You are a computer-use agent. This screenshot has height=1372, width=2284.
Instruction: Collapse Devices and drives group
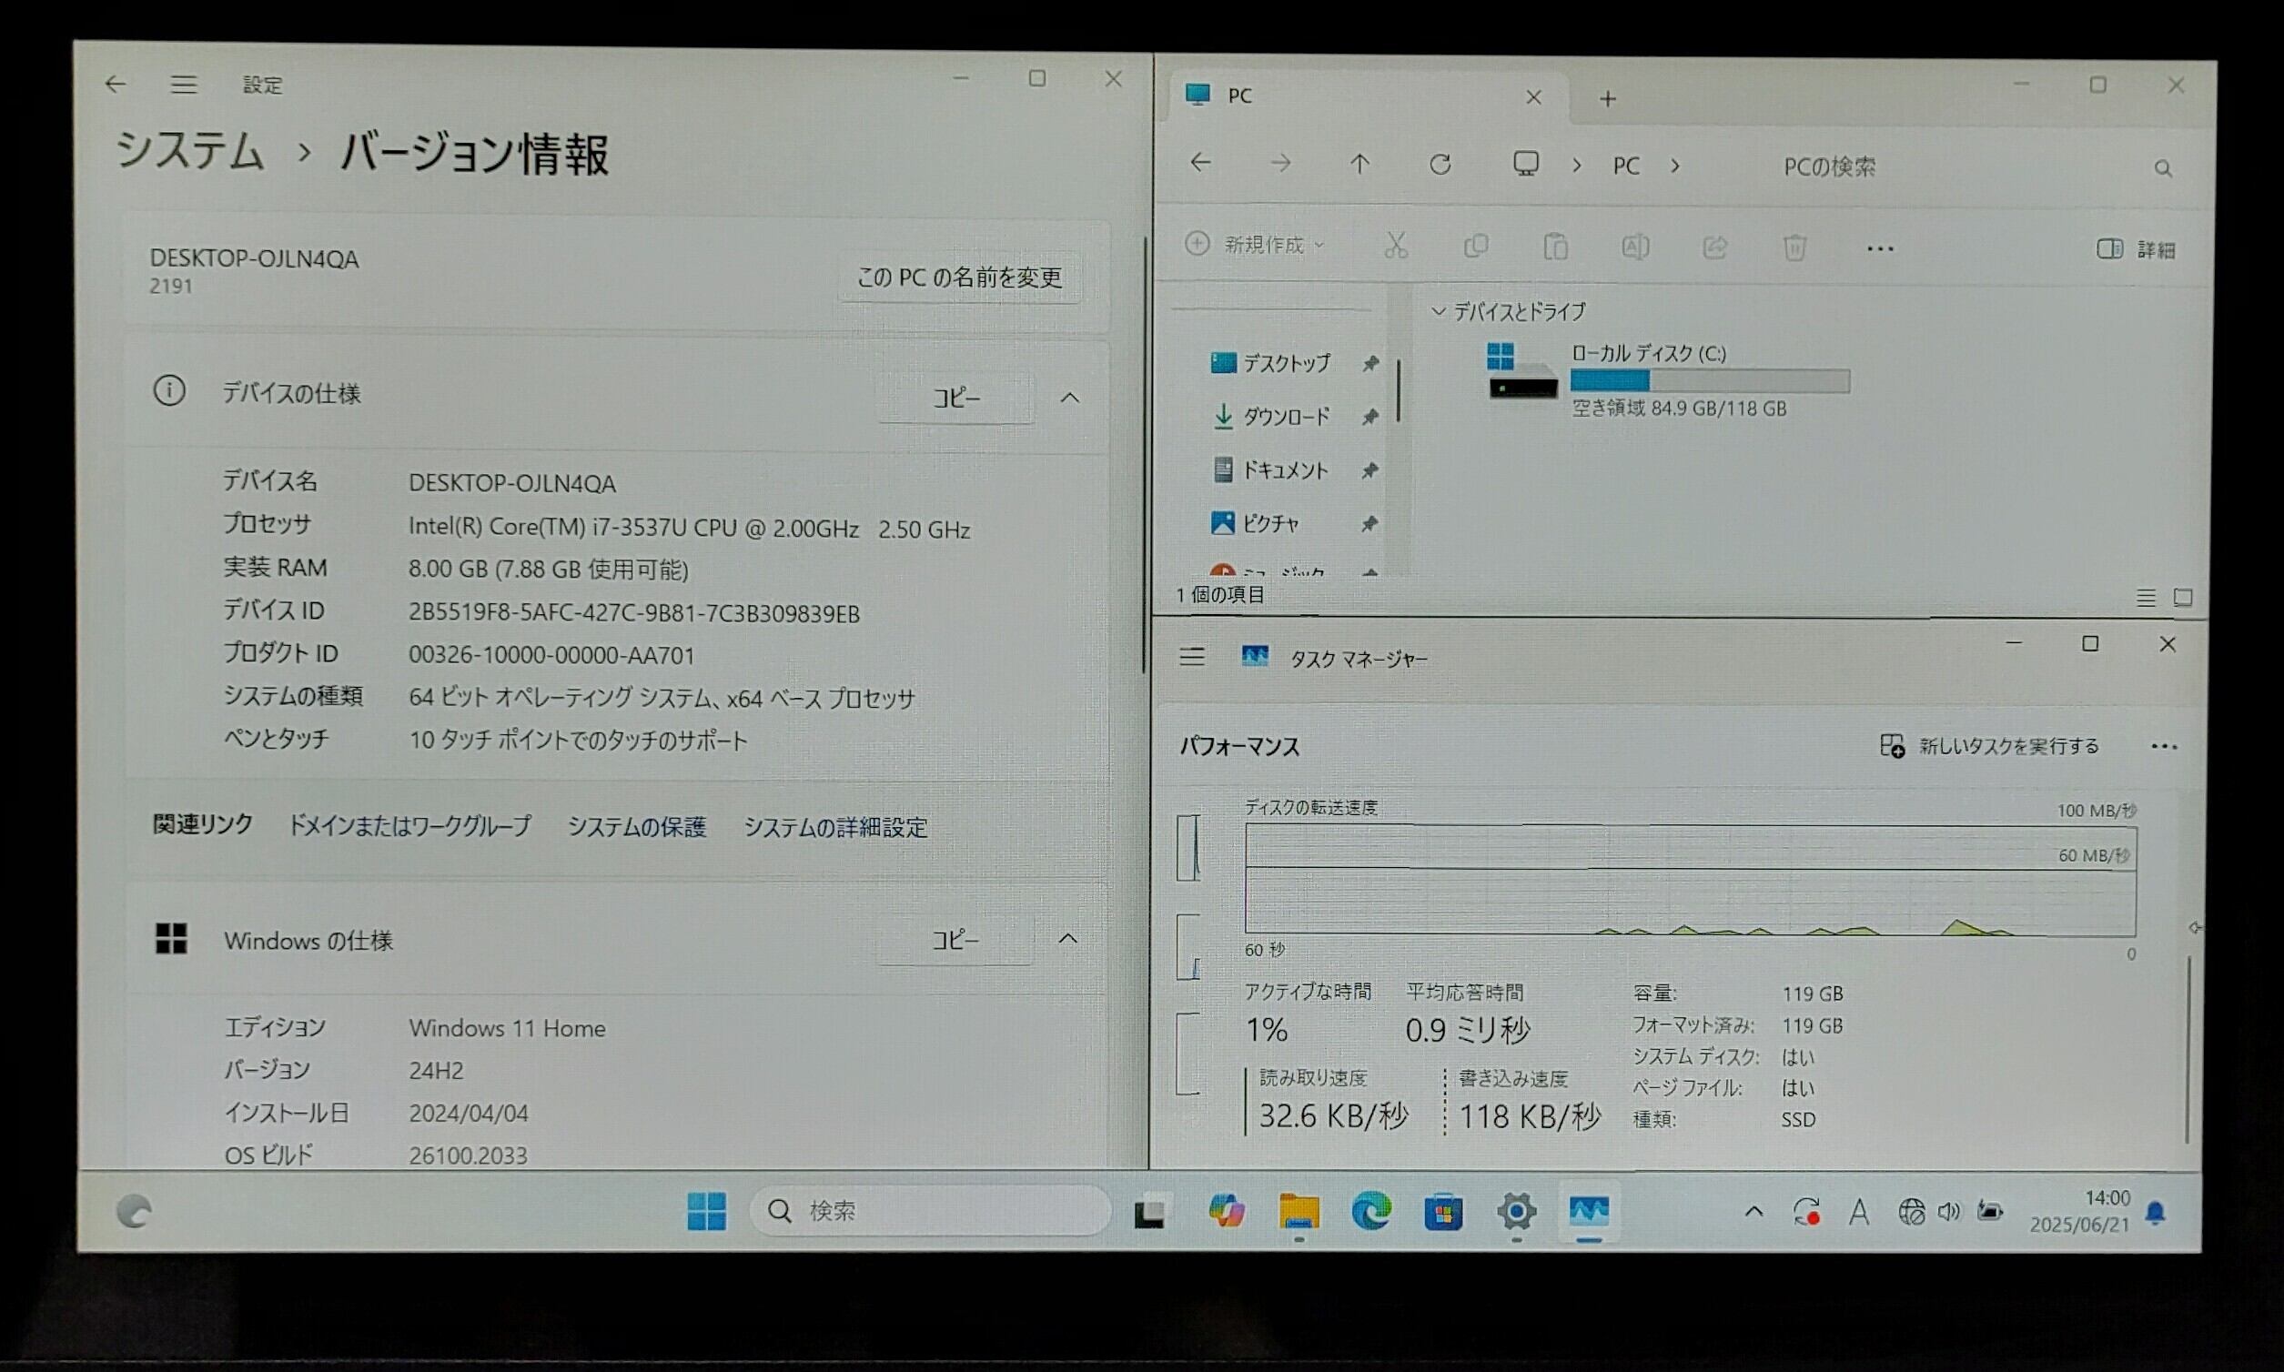tap(1438, 311)
